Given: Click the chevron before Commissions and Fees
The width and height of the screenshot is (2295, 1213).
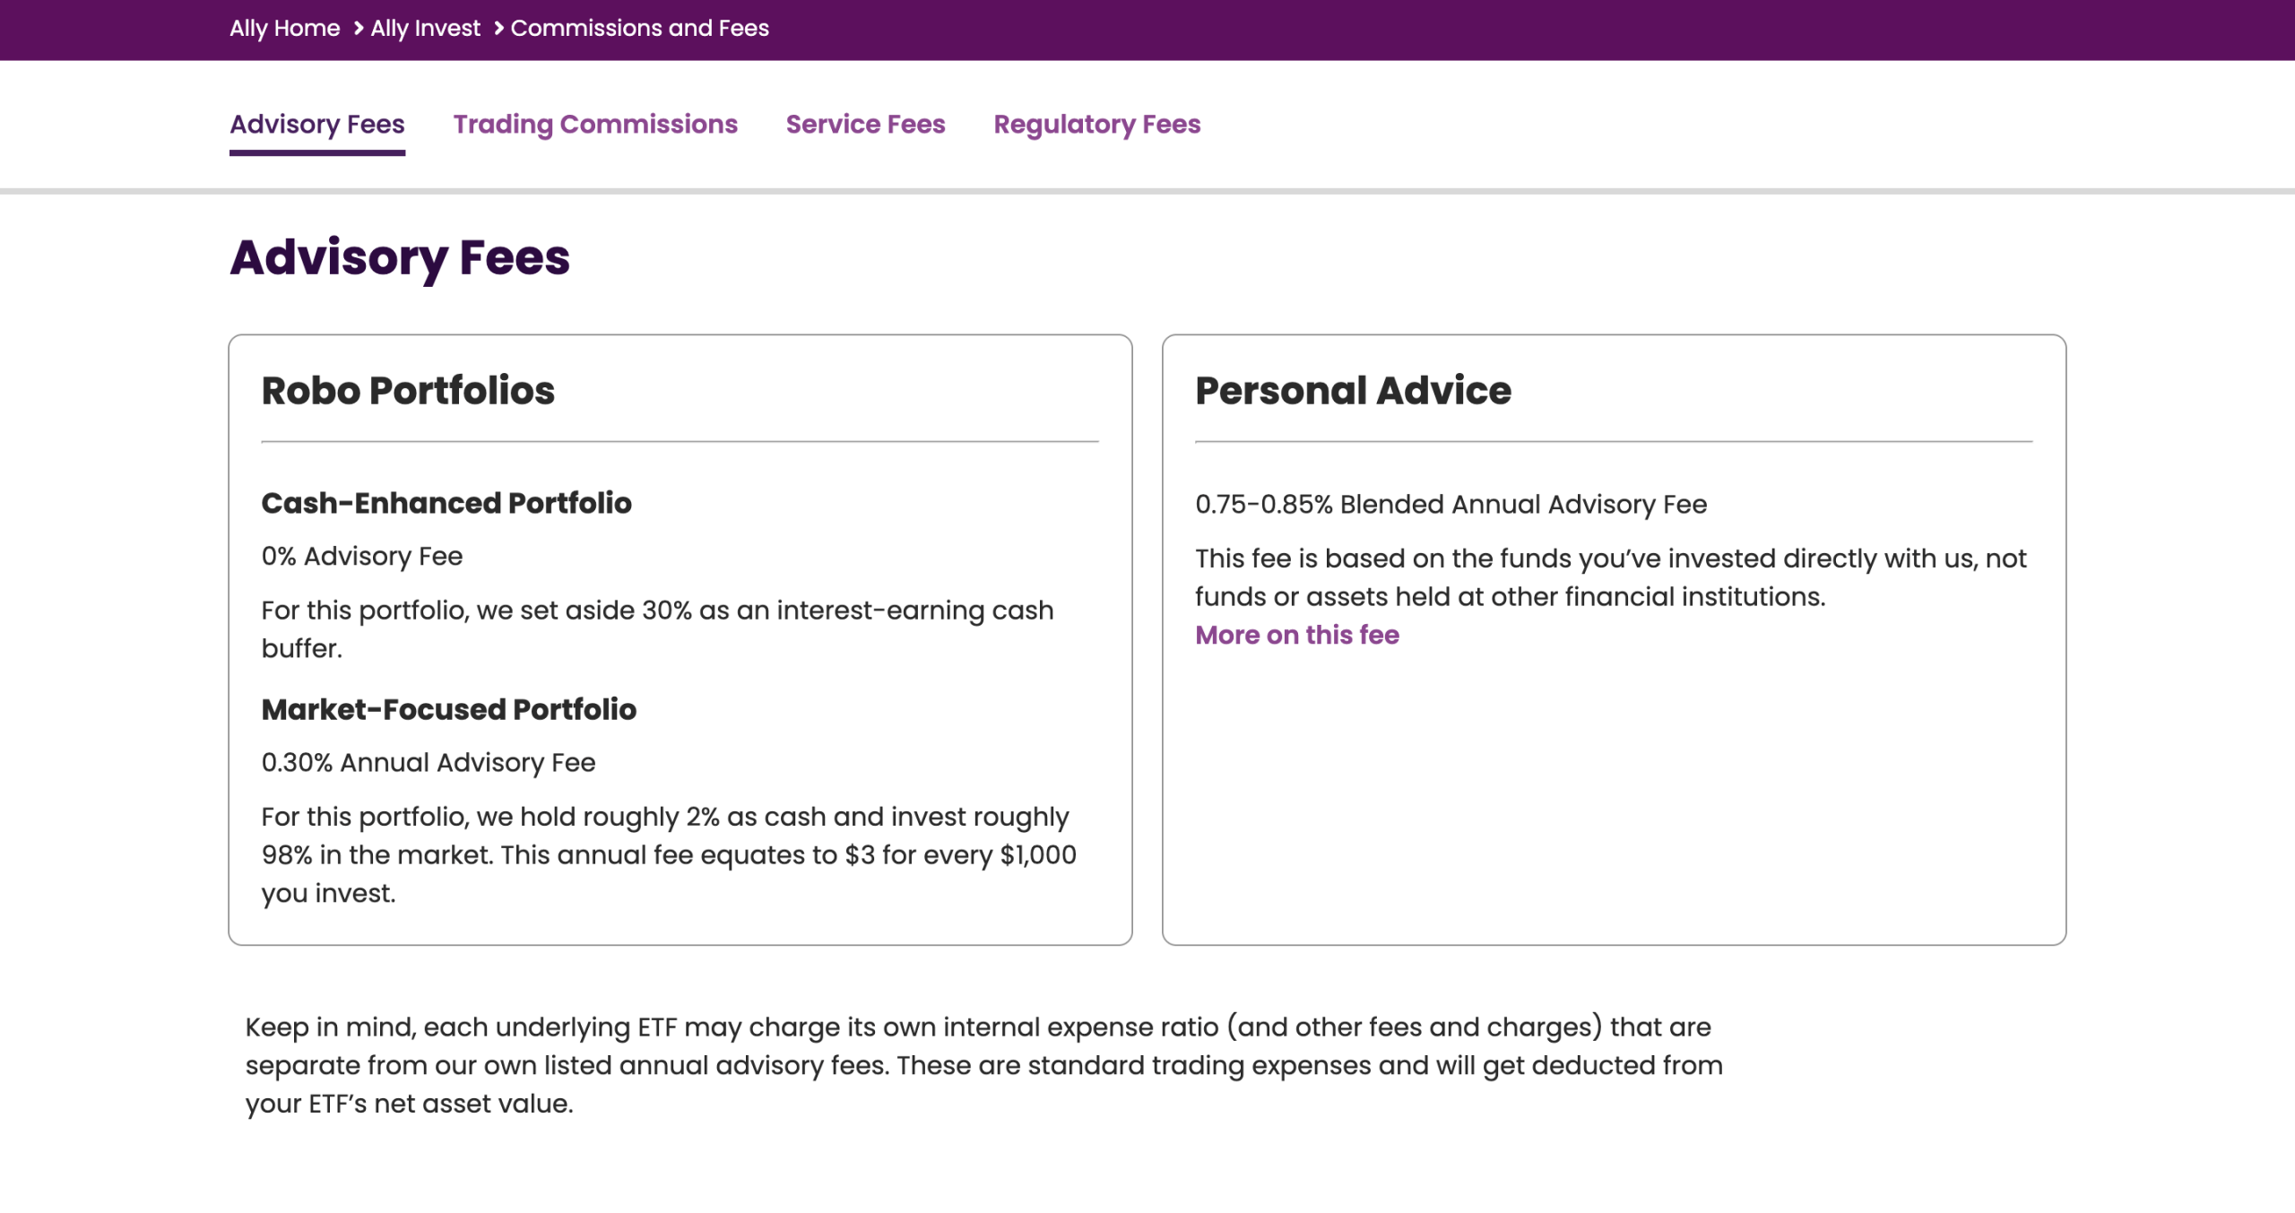Looking at the screenshot, I should point(498,29).
